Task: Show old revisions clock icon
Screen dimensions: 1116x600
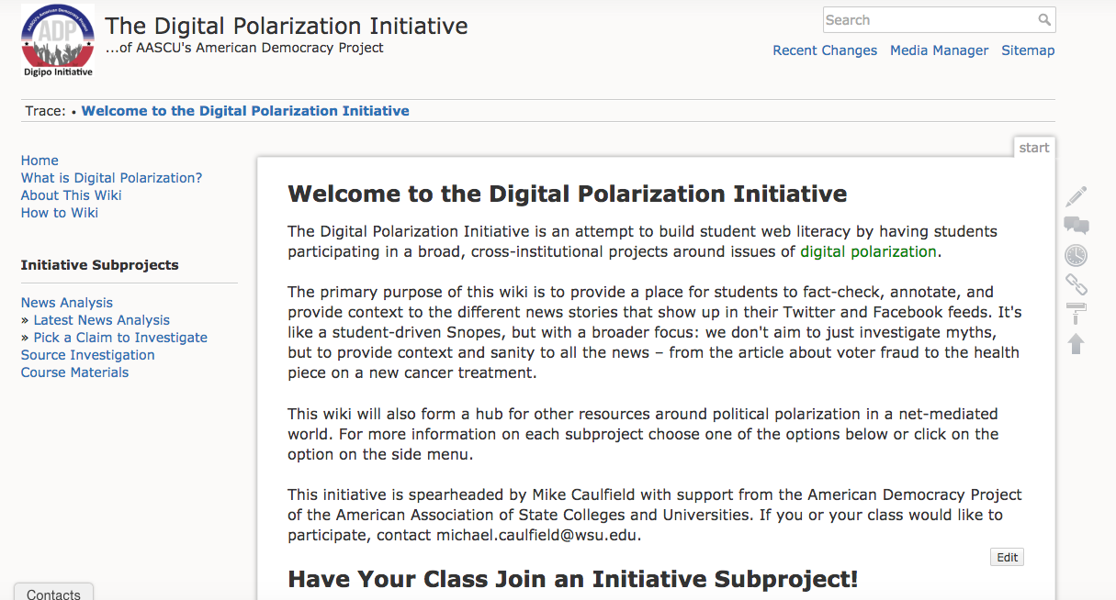Action: (x=1077, y=255)
